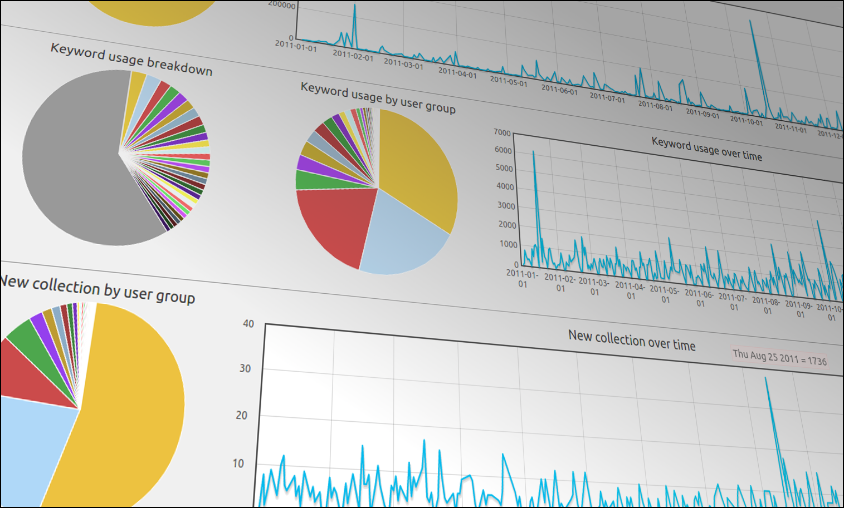This screenshot has width=844, height=508.
Task: Click the 'Keyword usage by user group' title
Action: (378, 97)
